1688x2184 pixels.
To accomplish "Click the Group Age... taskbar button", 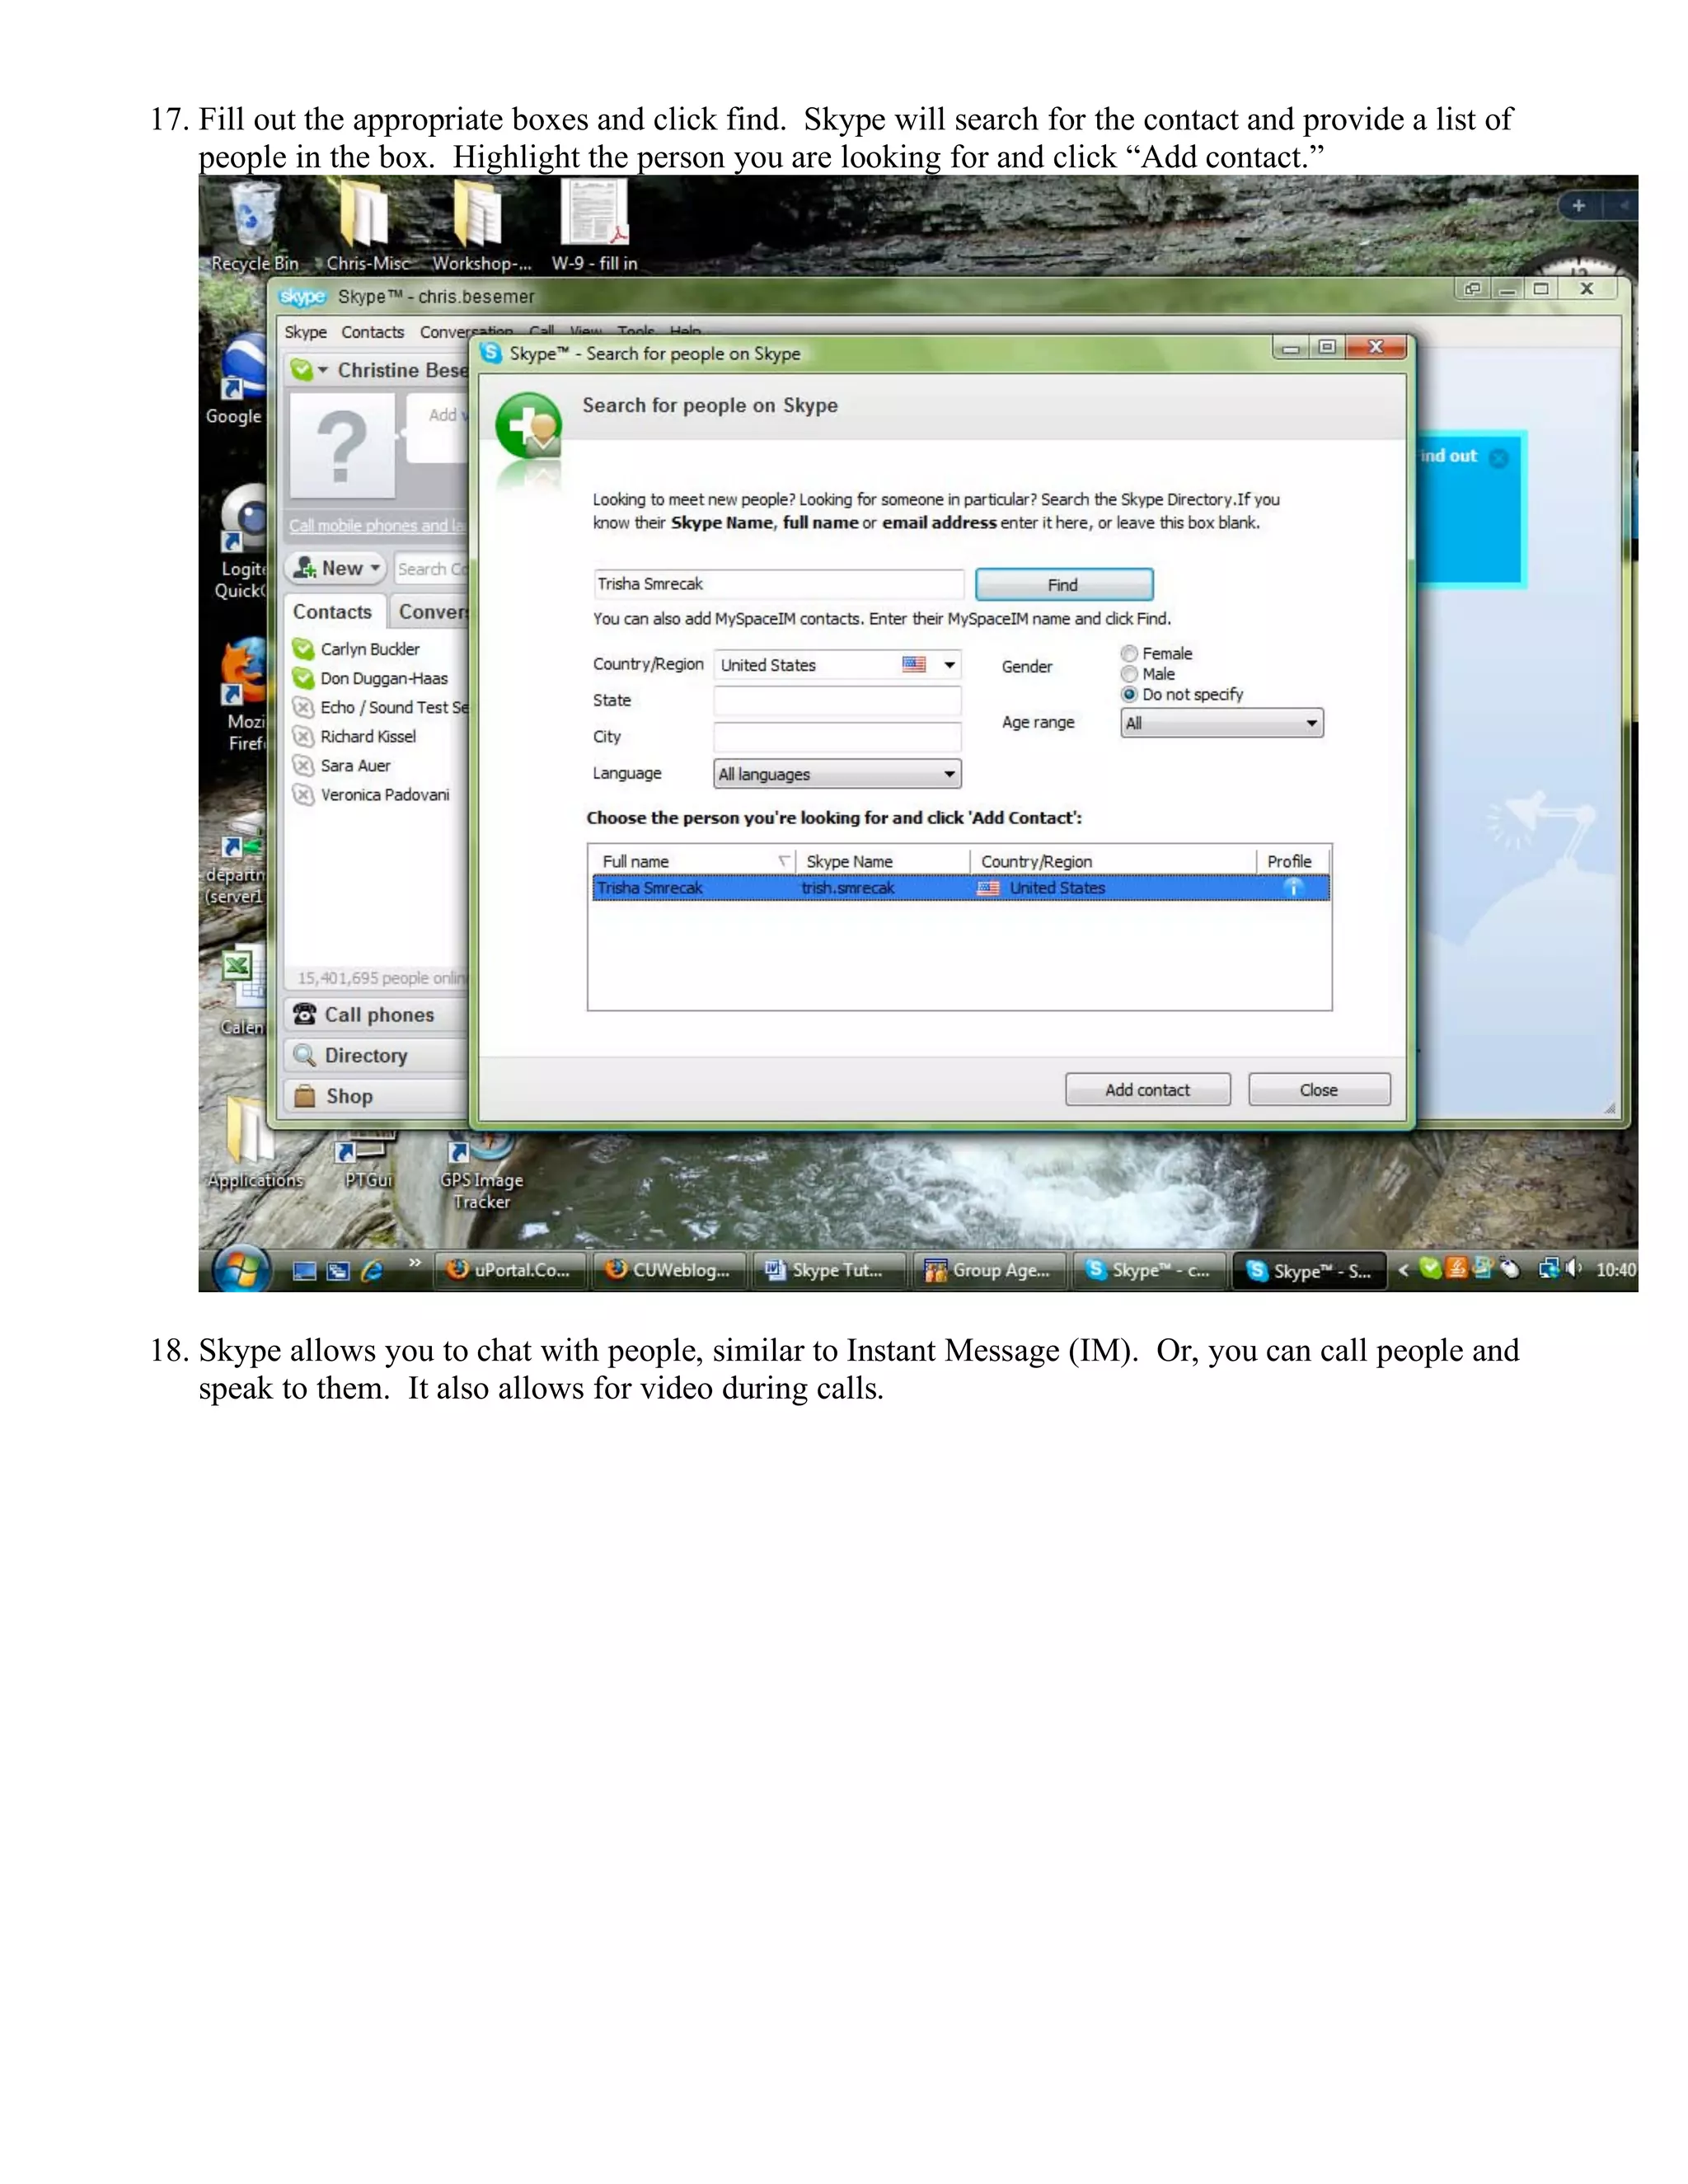I will [990, 1270].
